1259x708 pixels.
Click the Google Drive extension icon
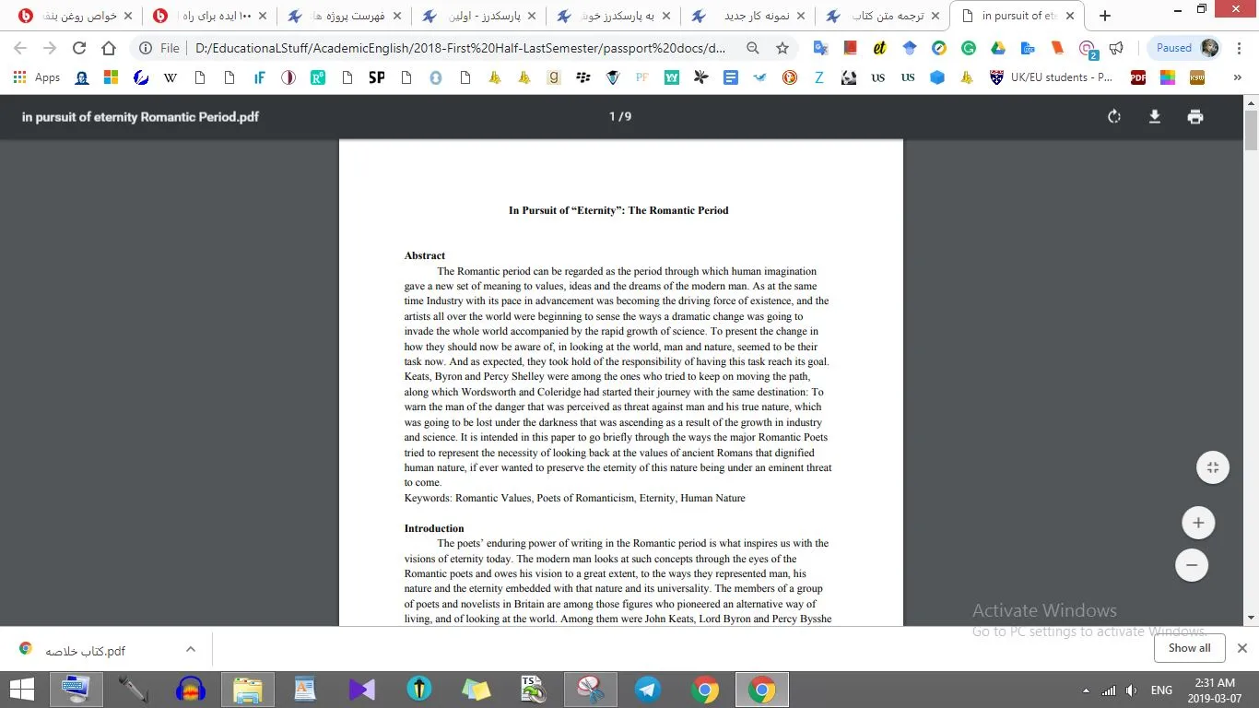(x=998, y=48)
